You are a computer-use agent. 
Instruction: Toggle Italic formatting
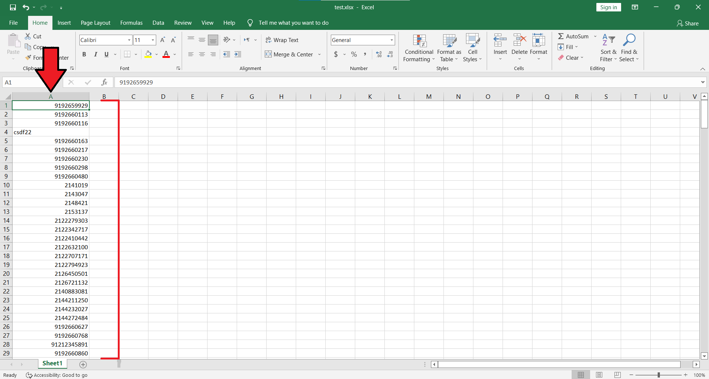(x=95, y=55)
